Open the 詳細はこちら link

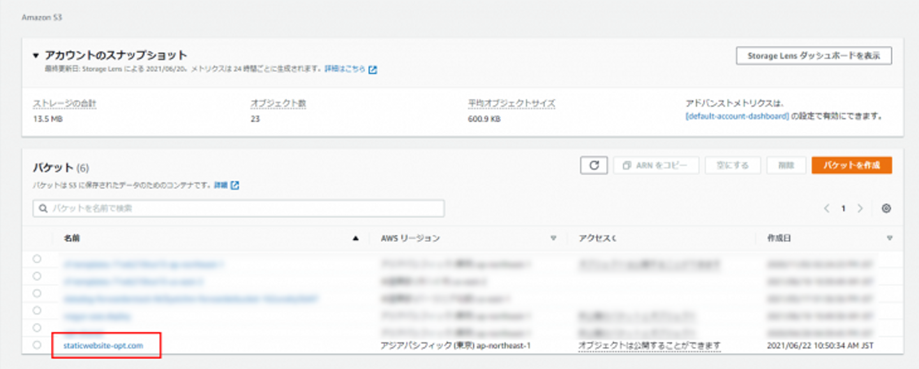point(351,68)
